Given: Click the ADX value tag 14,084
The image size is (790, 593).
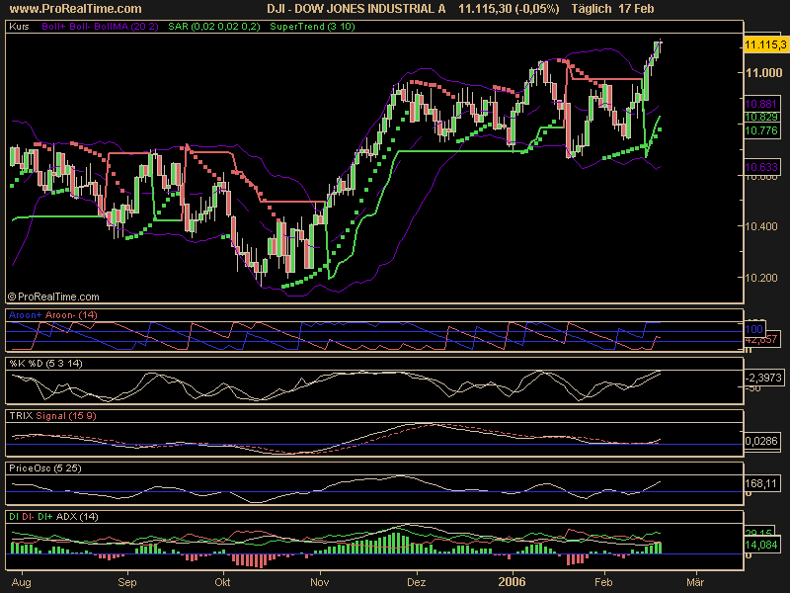Looking at the screenshot, I should point(761,546).
